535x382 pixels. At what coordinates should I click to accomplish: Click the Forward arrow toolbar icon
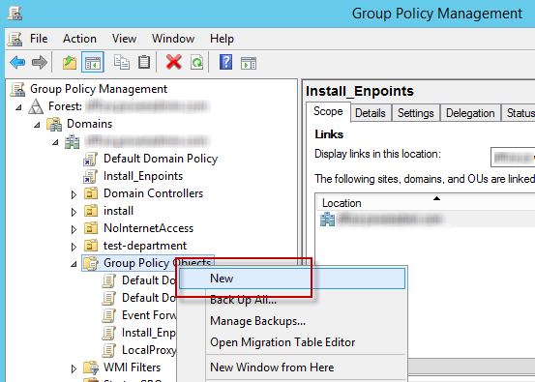[40, 63]
